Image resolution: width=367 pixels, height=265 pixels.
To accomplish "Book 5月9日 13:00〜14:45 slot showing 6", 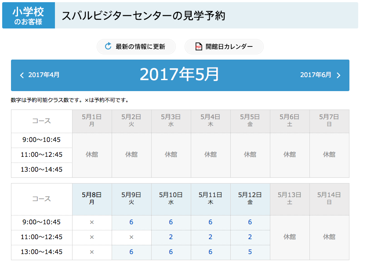I will click(131, 252).
